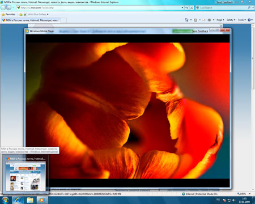Expand the zoom level dropdown arrow
The width and height of the screenshot is (255, 204).
(x=250, y=194)
